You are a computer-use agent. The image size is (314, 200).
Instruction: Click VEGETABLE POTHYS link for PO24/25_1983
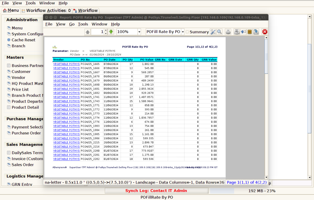(x=66, y=126)
